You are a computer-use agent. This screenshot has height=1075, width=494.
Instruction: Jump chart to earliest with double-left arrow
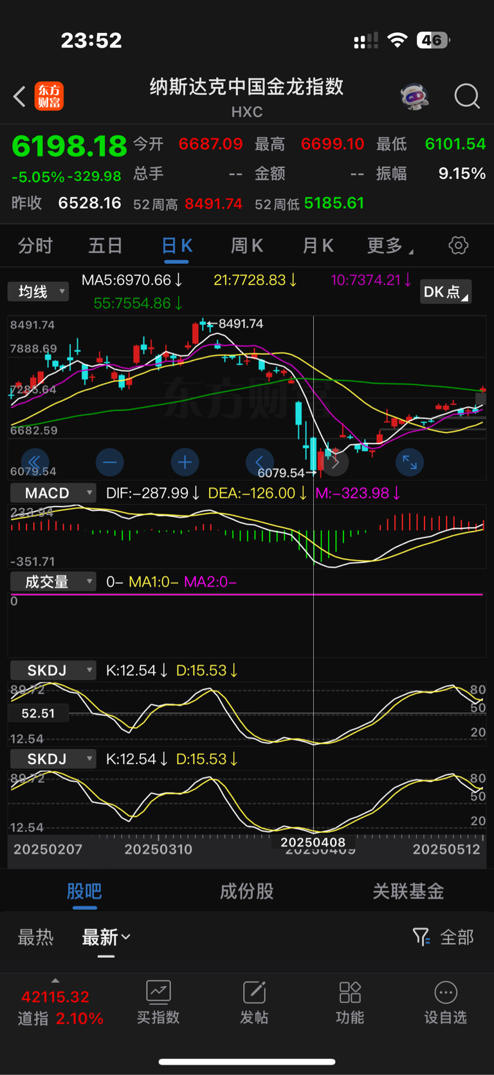[35, 462]
